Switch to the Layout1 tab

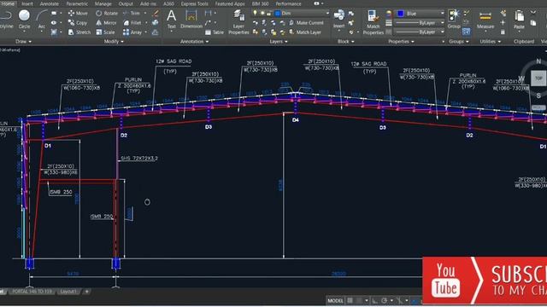point(68,292)
